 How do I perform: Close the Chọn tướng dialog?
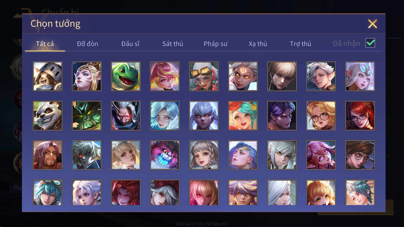pos(372,24)
